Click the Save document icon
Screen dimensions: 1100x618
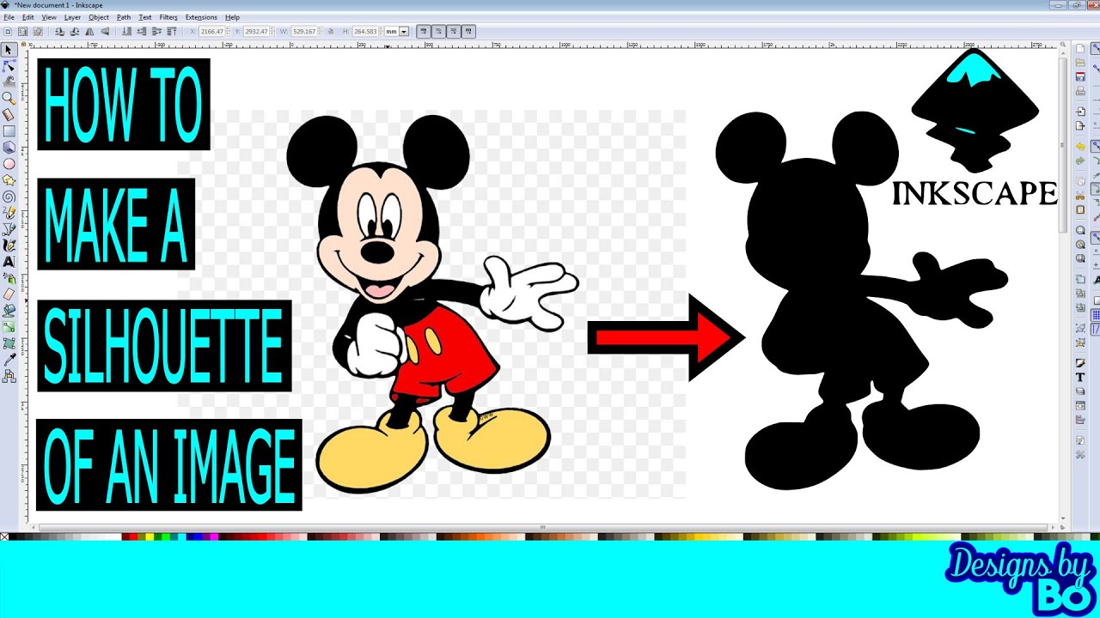point(1080,76)
